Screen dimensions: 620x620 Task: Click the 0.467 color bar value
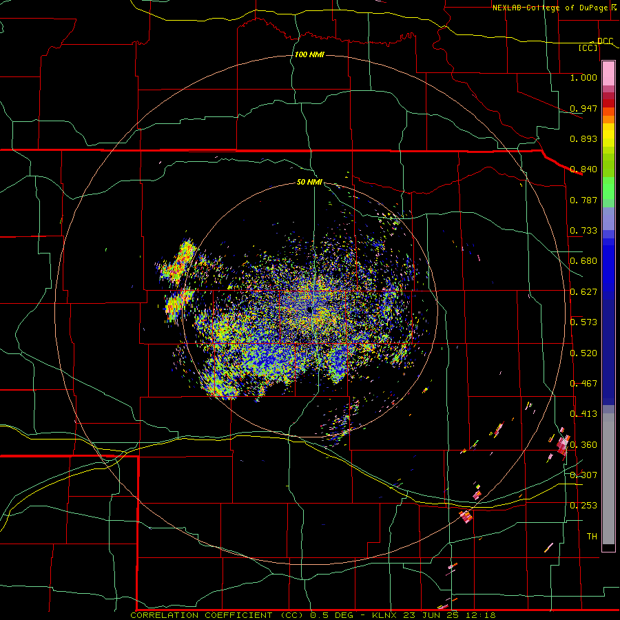tap(583, 384)
